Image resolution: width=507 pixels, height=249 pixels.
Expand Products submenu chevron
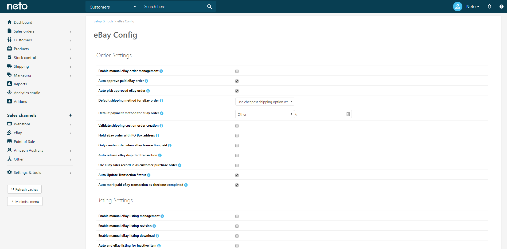70,49
